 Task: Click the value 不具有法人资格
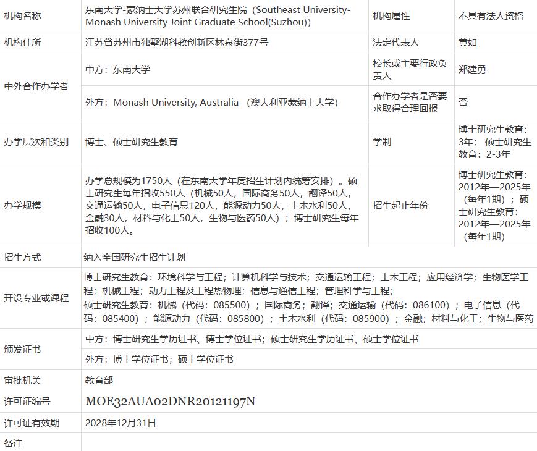click(x=491, y=15)
